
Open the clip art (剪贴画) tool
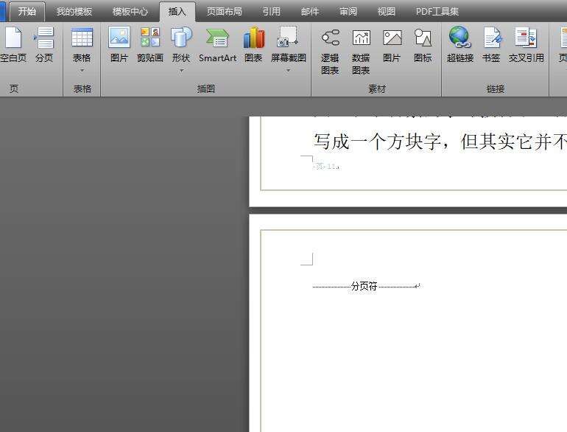150,45
